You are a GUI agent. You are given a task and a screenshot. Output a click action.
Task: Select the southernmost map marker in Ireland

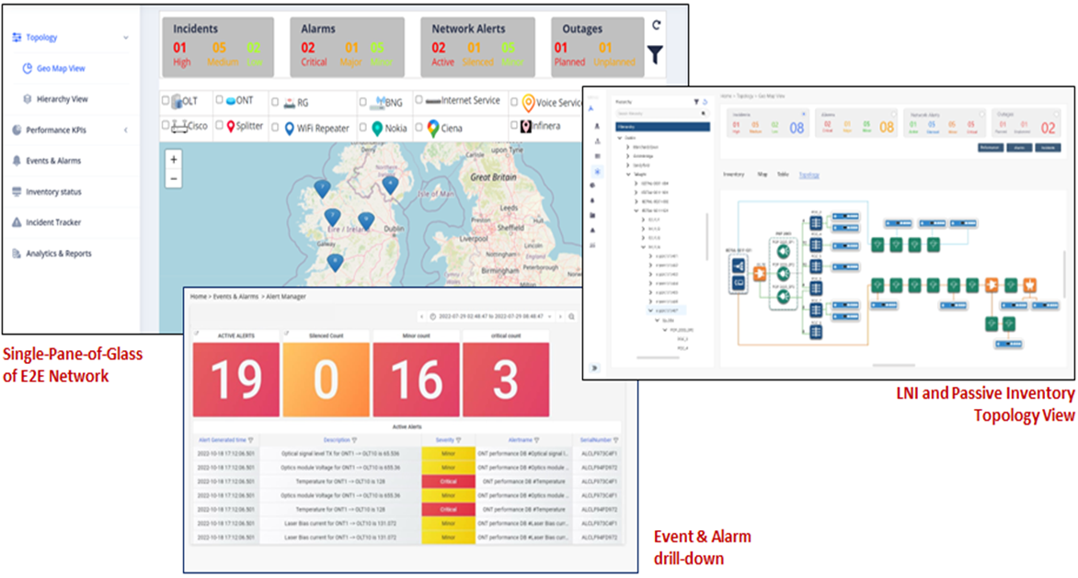335,262
